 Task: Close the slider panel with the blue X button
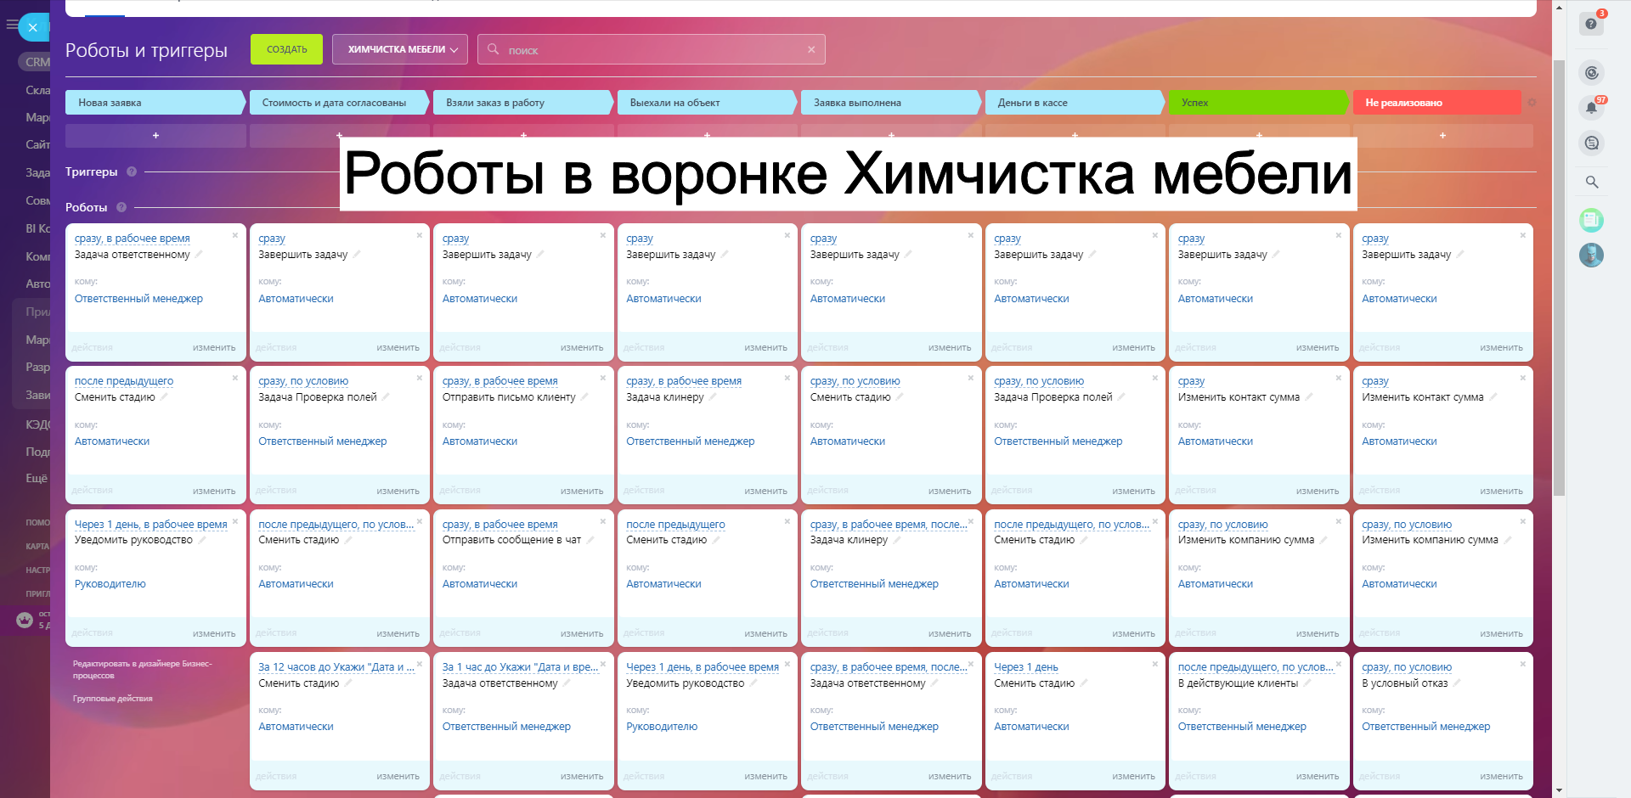pos(33,27)
